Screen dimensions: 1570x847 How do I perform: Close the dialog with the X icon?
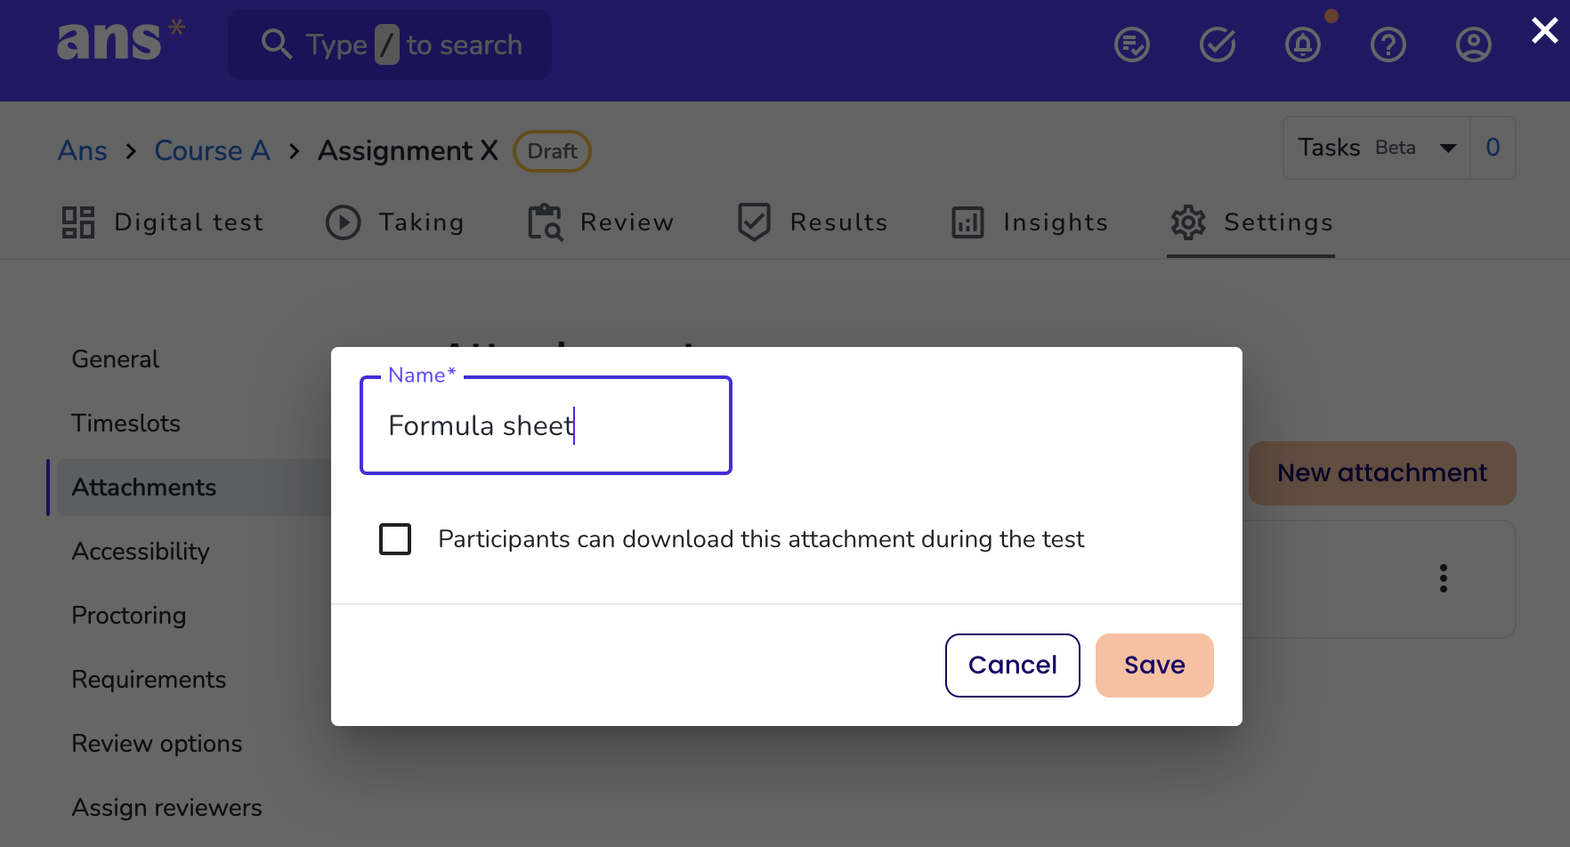pyautogui.click(x=1545, y=31)
